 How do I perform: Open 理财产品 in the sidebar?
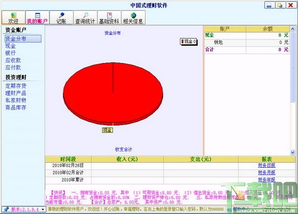16,93
